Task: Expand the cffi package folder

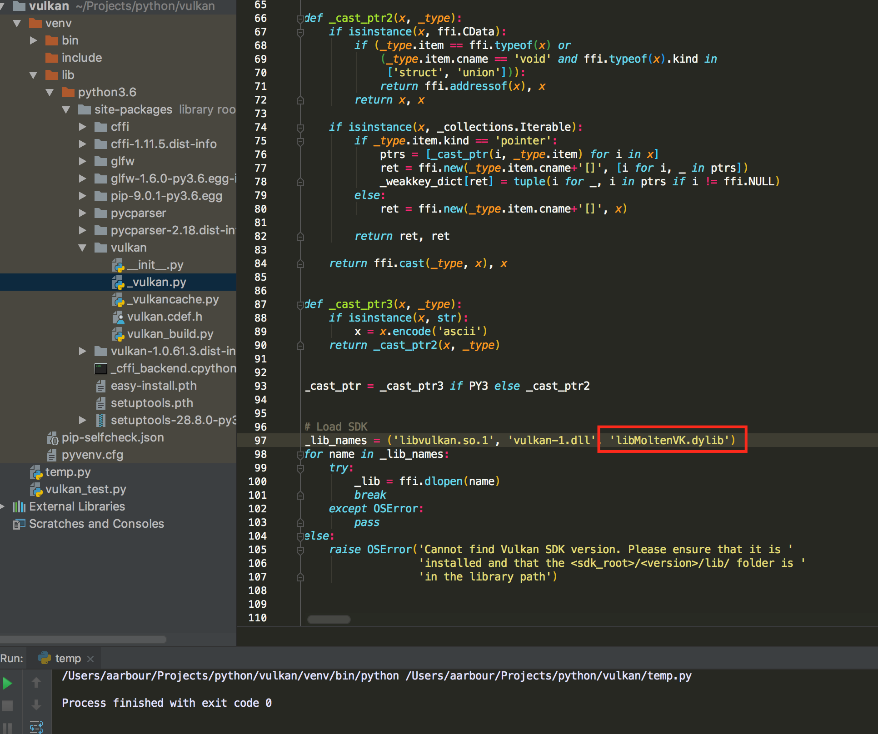Action: (x=83, y=127)
